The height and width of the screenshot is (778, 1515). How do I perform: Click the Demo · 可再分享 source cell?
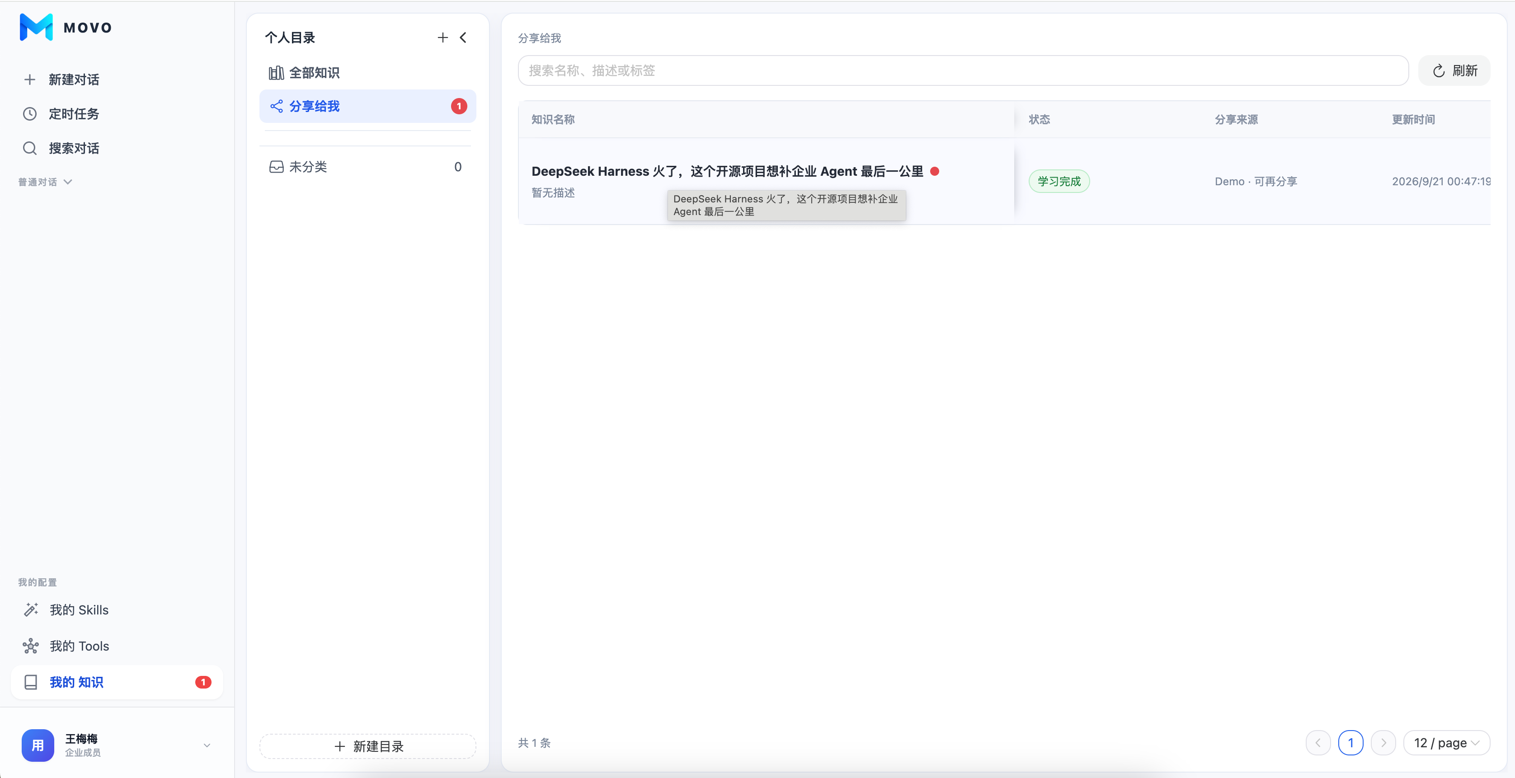point(1256,181)
